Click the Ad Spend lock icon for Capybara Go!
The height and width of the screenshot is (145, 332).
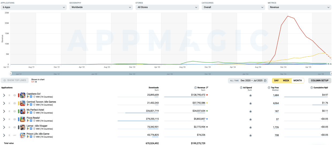point(250,95)
